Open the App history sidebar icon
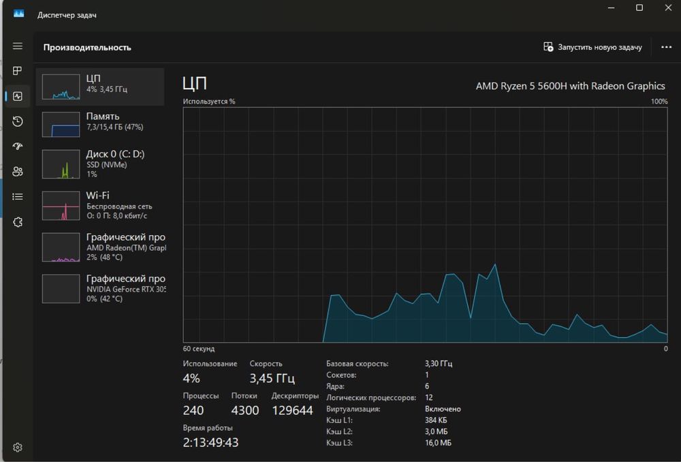 click(18, 121)
